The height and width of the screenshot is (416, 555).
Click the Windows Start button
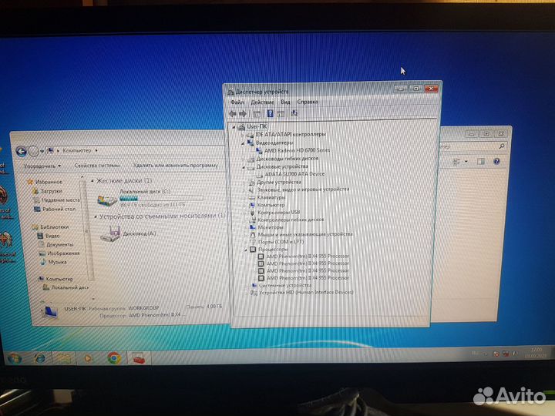[15, 358]
